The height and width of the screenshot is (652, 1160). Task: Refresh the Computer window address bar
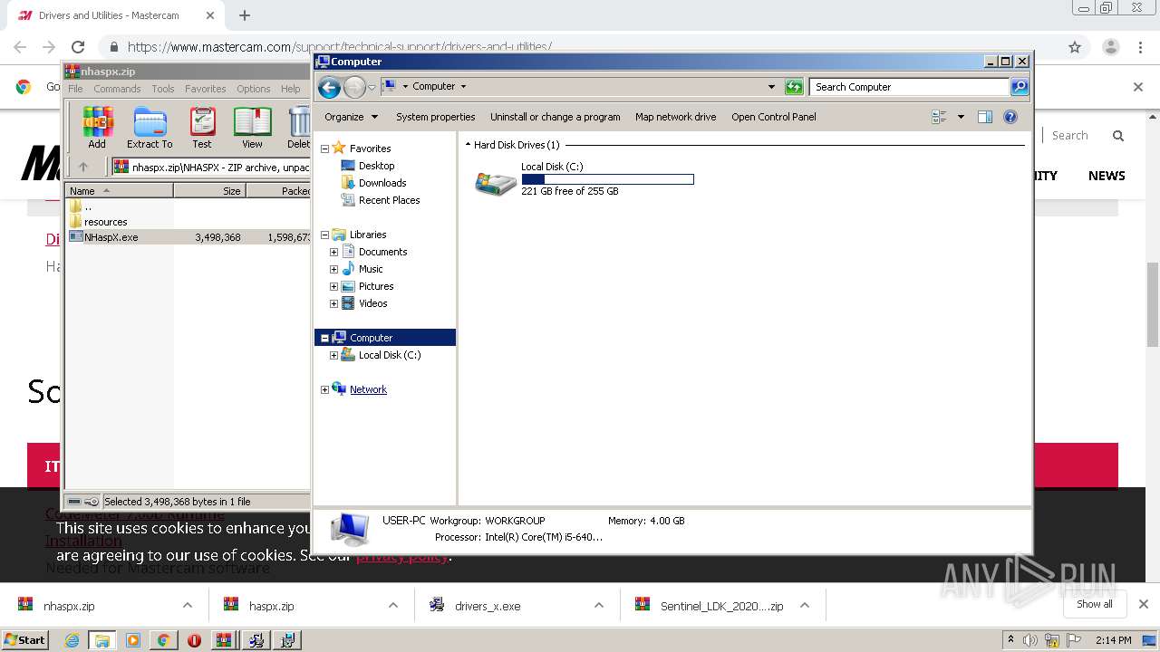[794, 87]
